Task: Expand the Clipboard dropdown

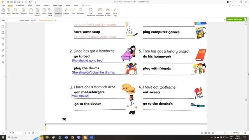Action: tap(23, 15)
